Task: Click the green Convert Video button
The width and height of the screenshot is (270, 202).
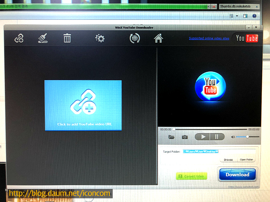Action: click(192, 176)
